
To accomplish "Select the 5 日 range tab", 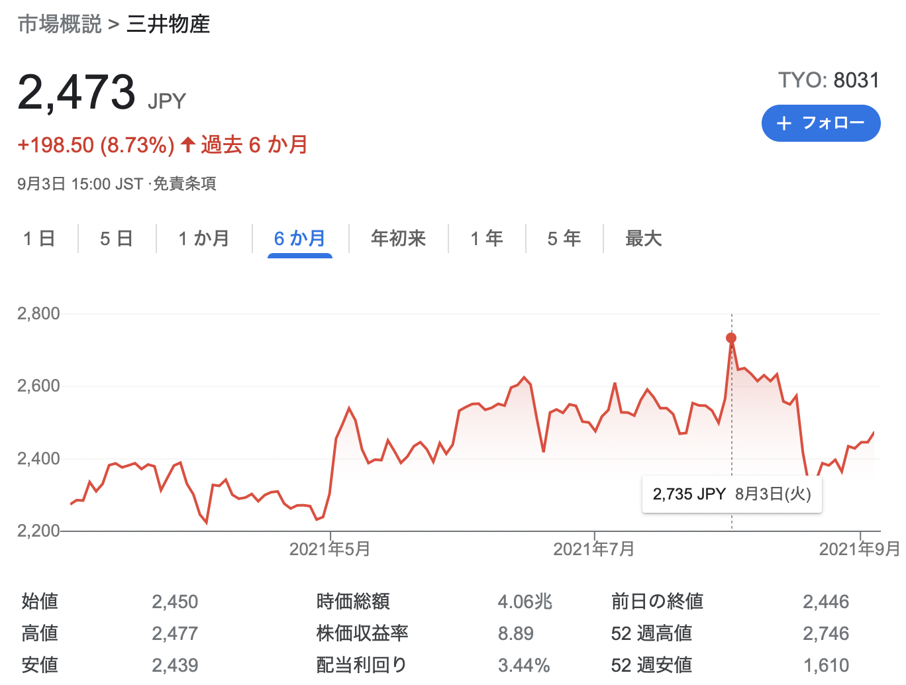I will (117, 238).
